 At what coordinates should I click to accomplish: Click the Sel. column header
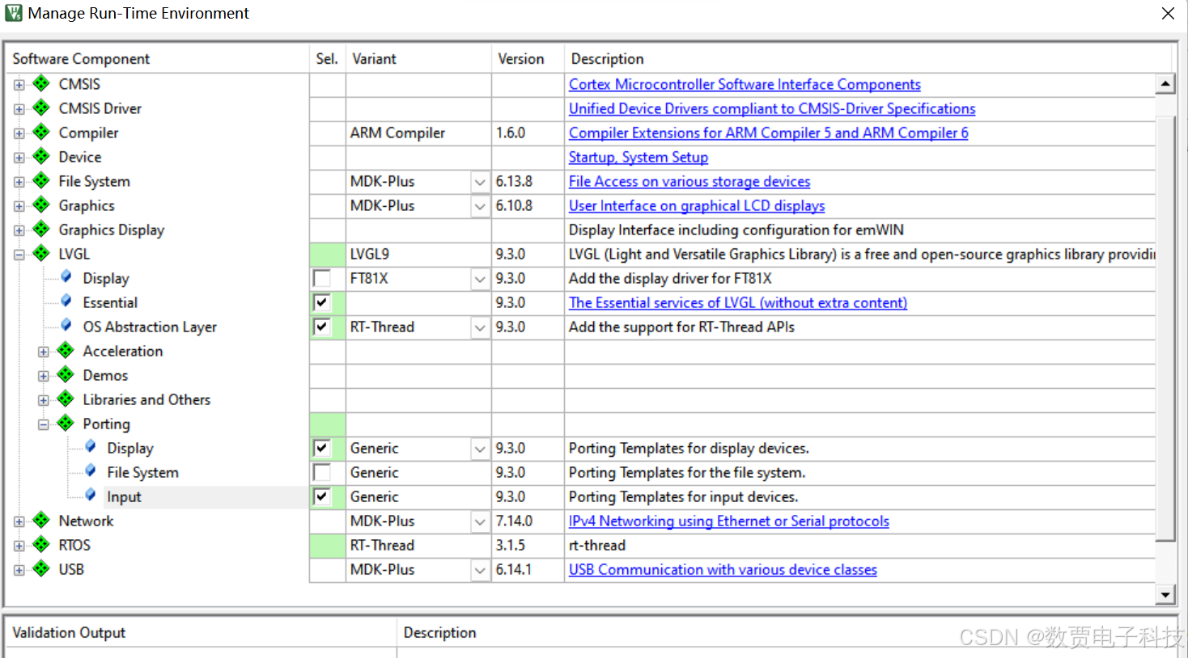coord(327,59)
